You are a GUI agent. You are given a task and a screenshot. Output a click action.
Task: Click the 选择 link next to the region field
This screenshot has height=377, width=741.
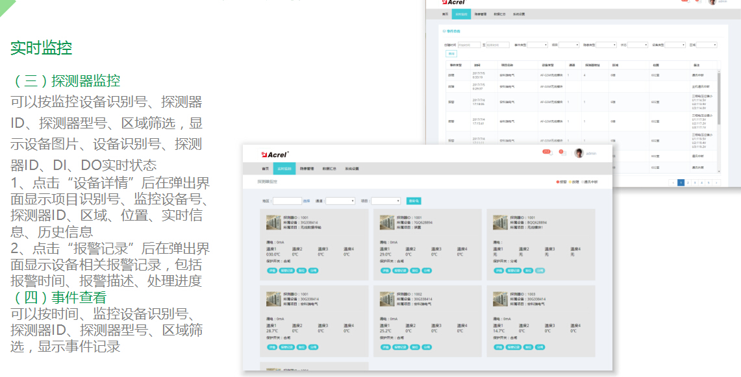click(307, 201)
